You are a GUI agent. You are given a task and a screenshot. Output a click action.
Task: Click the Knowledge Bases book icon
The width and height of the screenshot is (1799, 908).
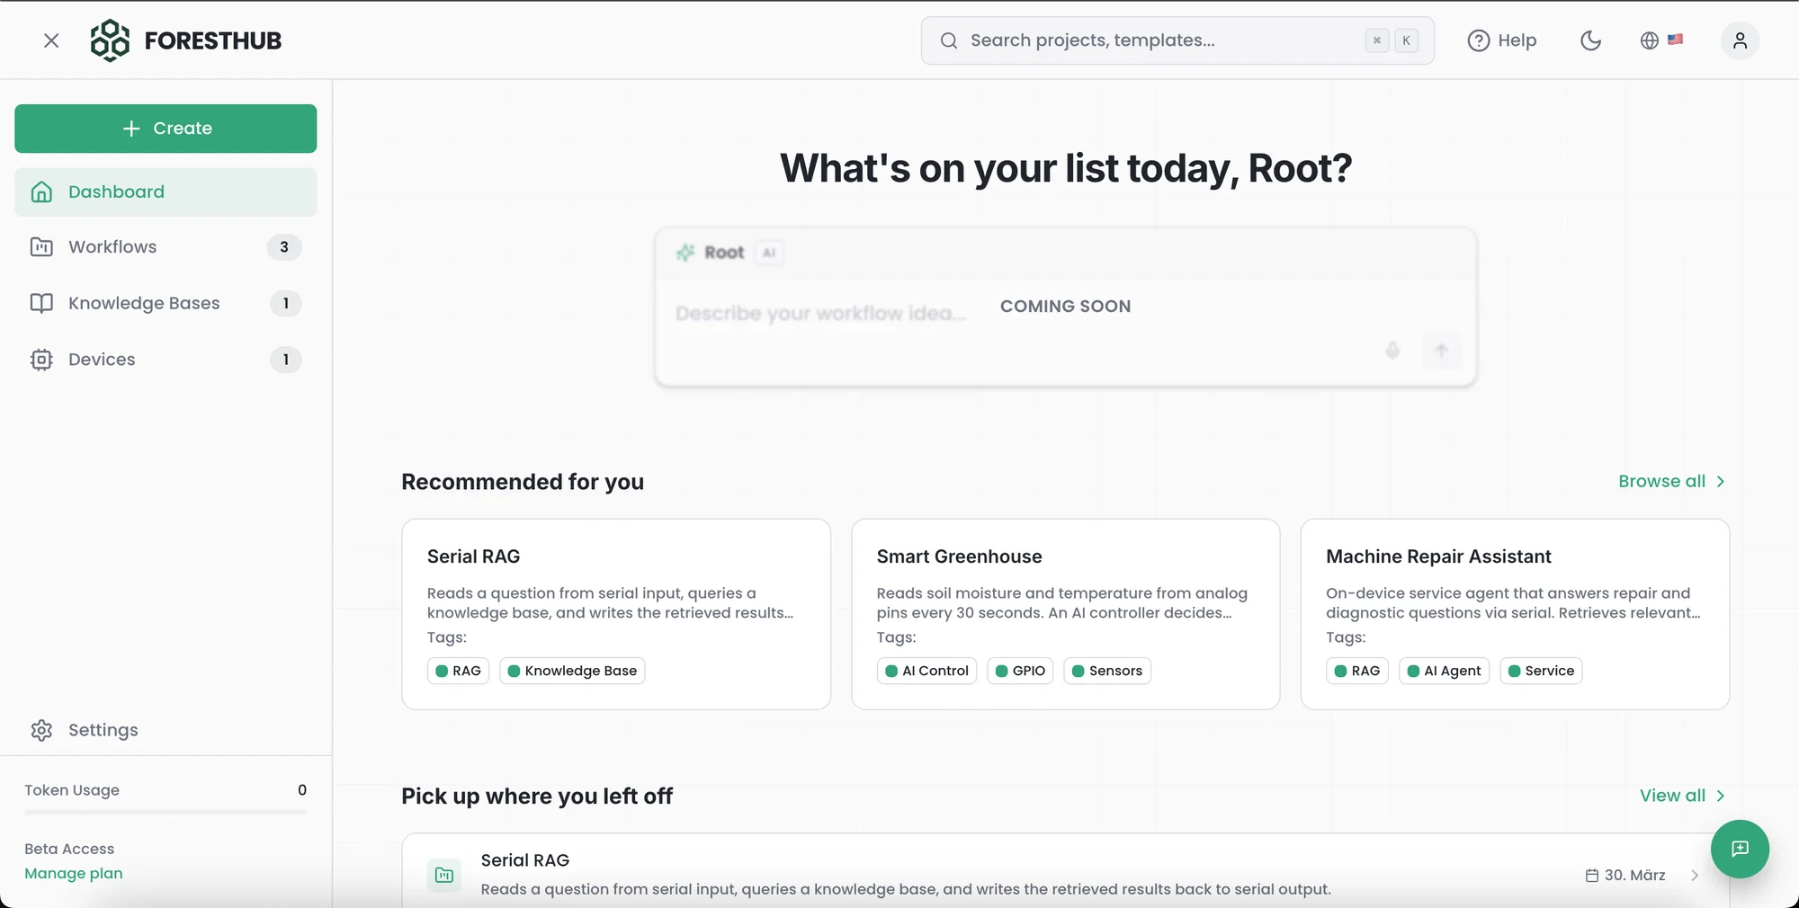[x=41, y=303]
